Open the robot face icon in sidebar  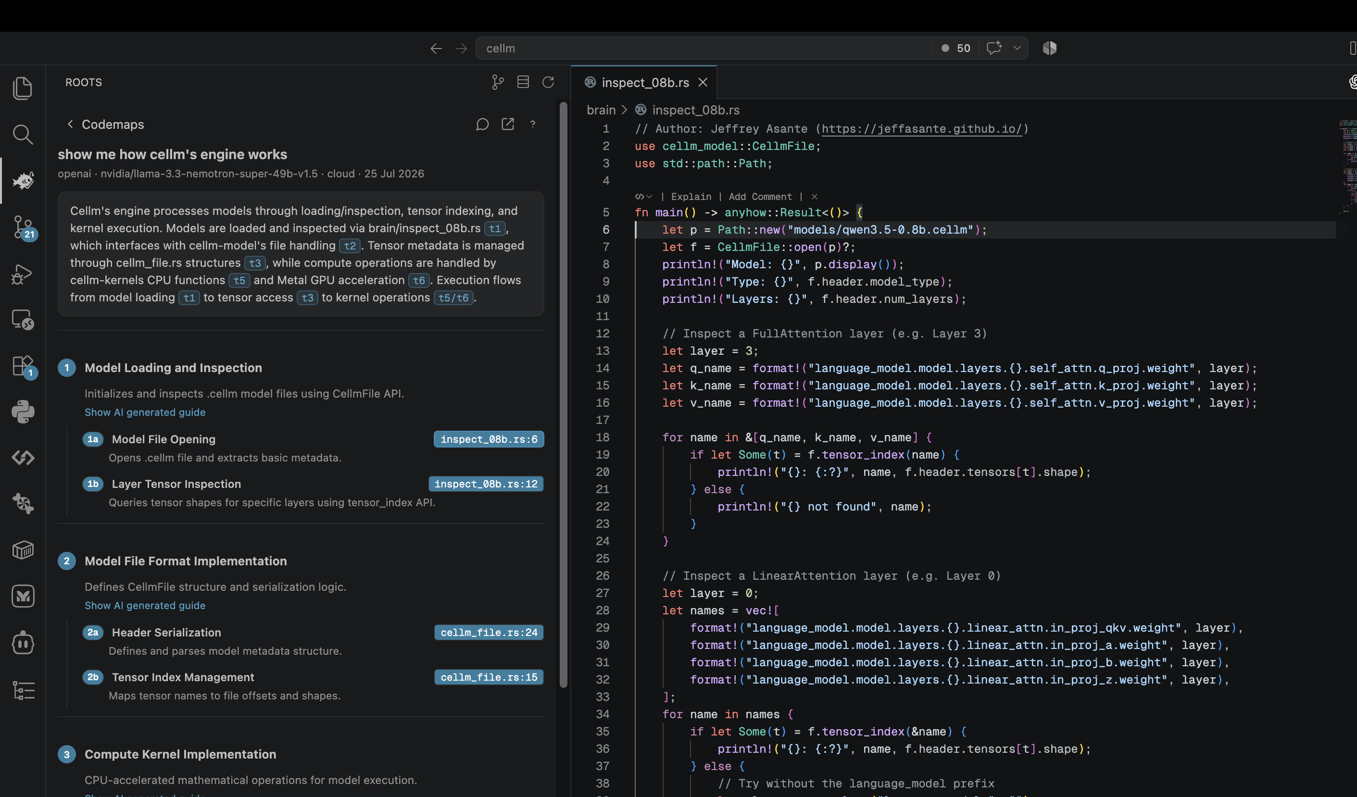(x=23, y=643)
